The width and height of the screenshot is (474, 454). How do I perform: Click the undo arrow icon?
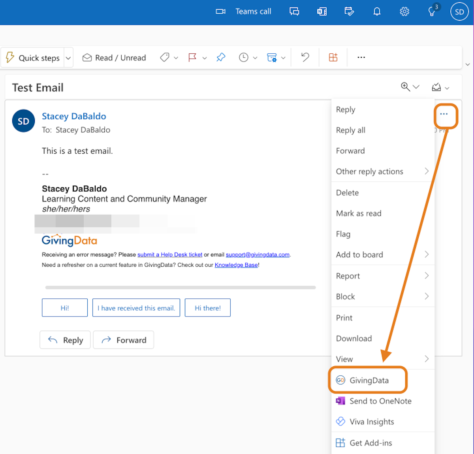[305, 57]
